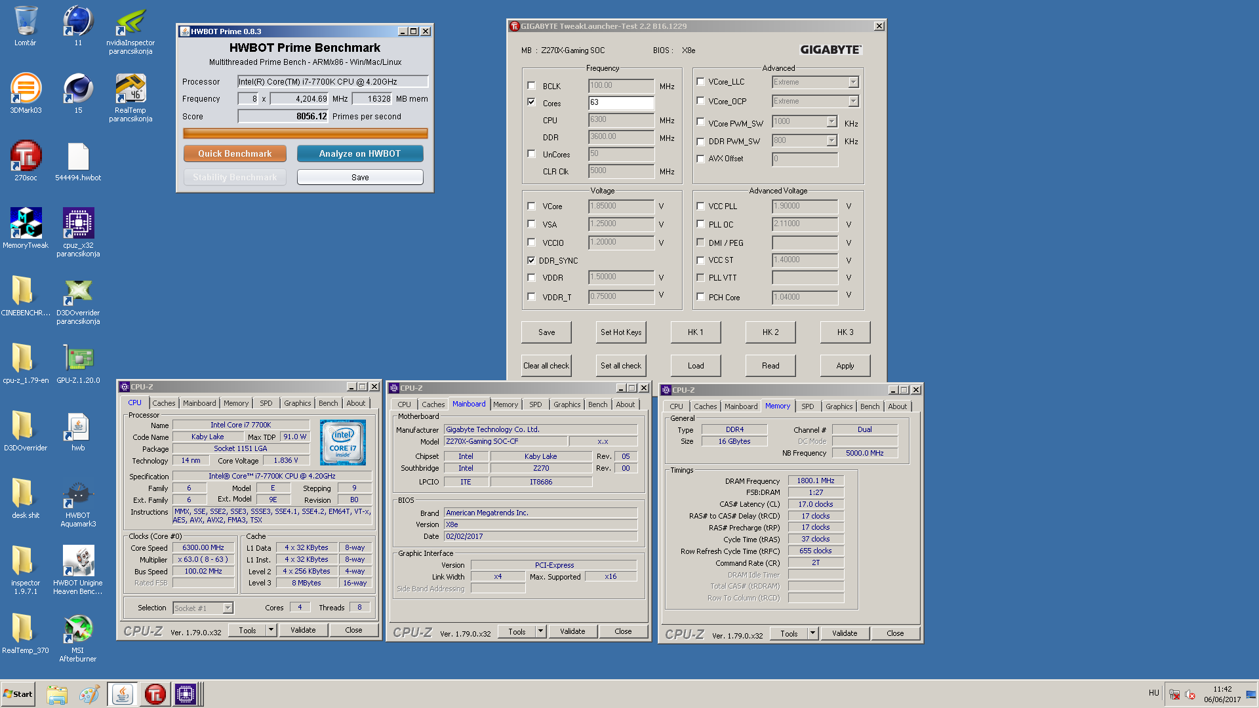This screenshot has width=1259, height=708.
Task: Enable the BCLK checkbox
Action: [x=531, y=85]
